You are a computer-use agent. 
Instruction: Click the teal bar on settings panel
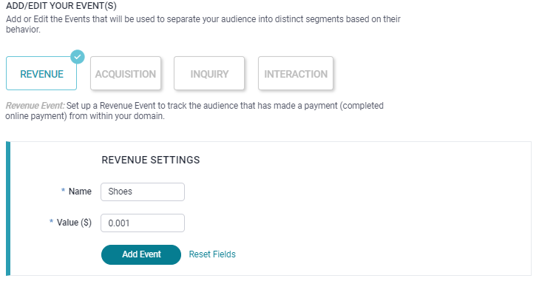[8, 209]
